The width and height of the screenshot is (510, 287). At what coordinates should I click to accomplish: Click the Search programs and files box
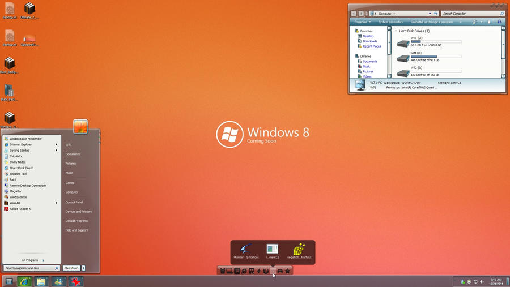coord(31,268)
